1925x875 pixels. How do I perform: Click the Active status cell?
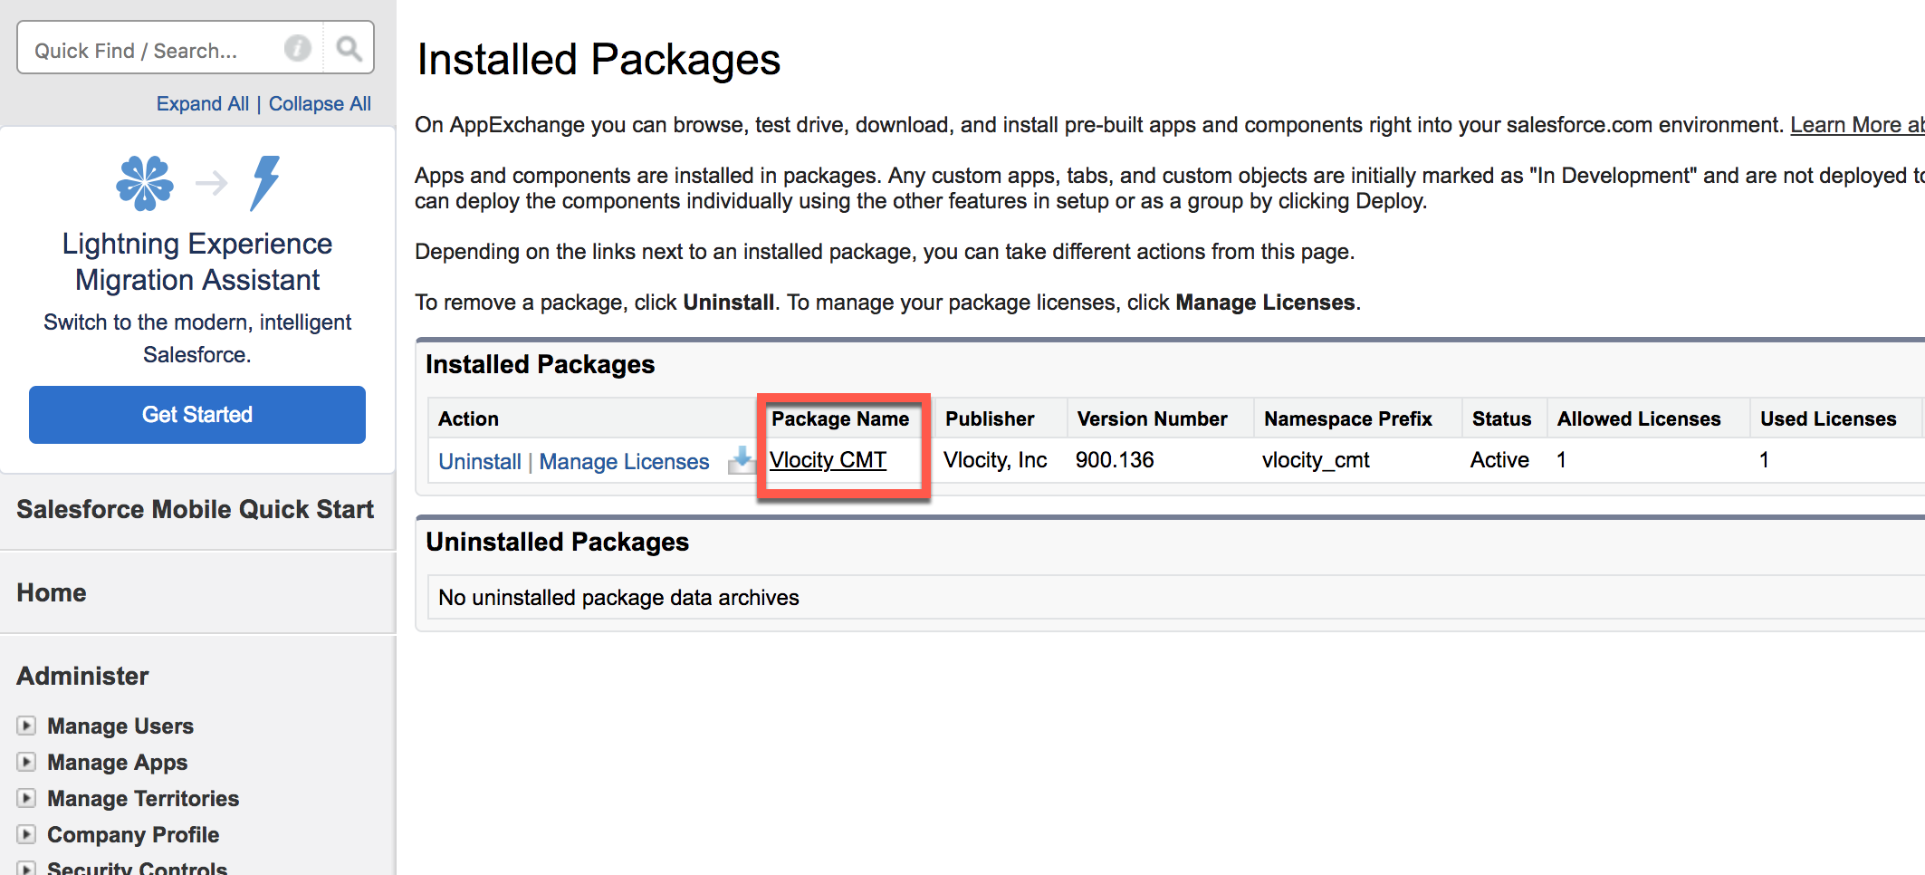[1499, 460]
